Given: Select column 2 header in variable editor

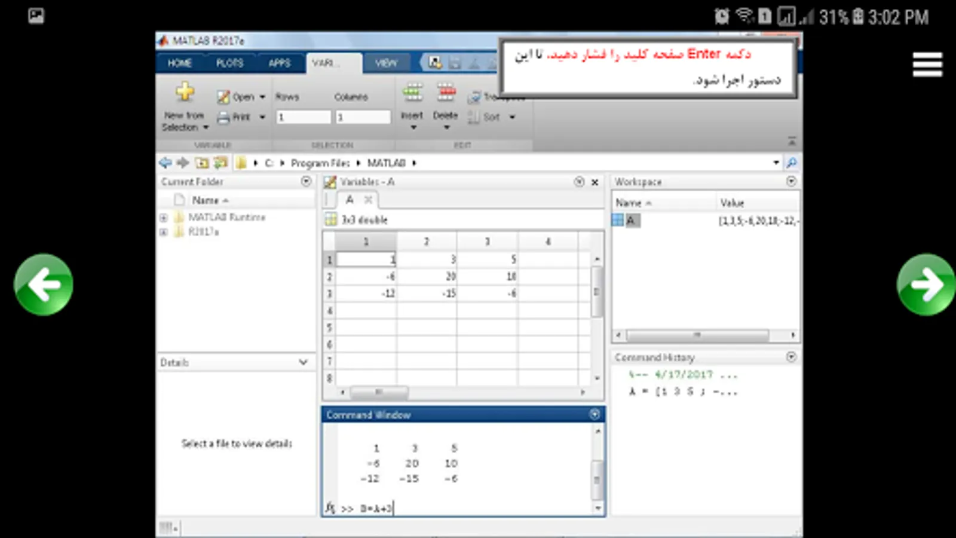Looking at the screenshot, I should tap(427, 242).
